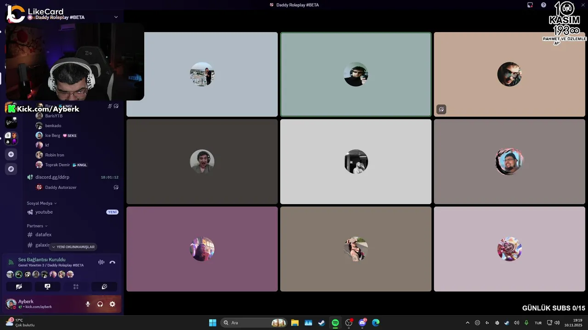Click the taskbar search box Ara

pyautogui.click(x=254, y=323)
